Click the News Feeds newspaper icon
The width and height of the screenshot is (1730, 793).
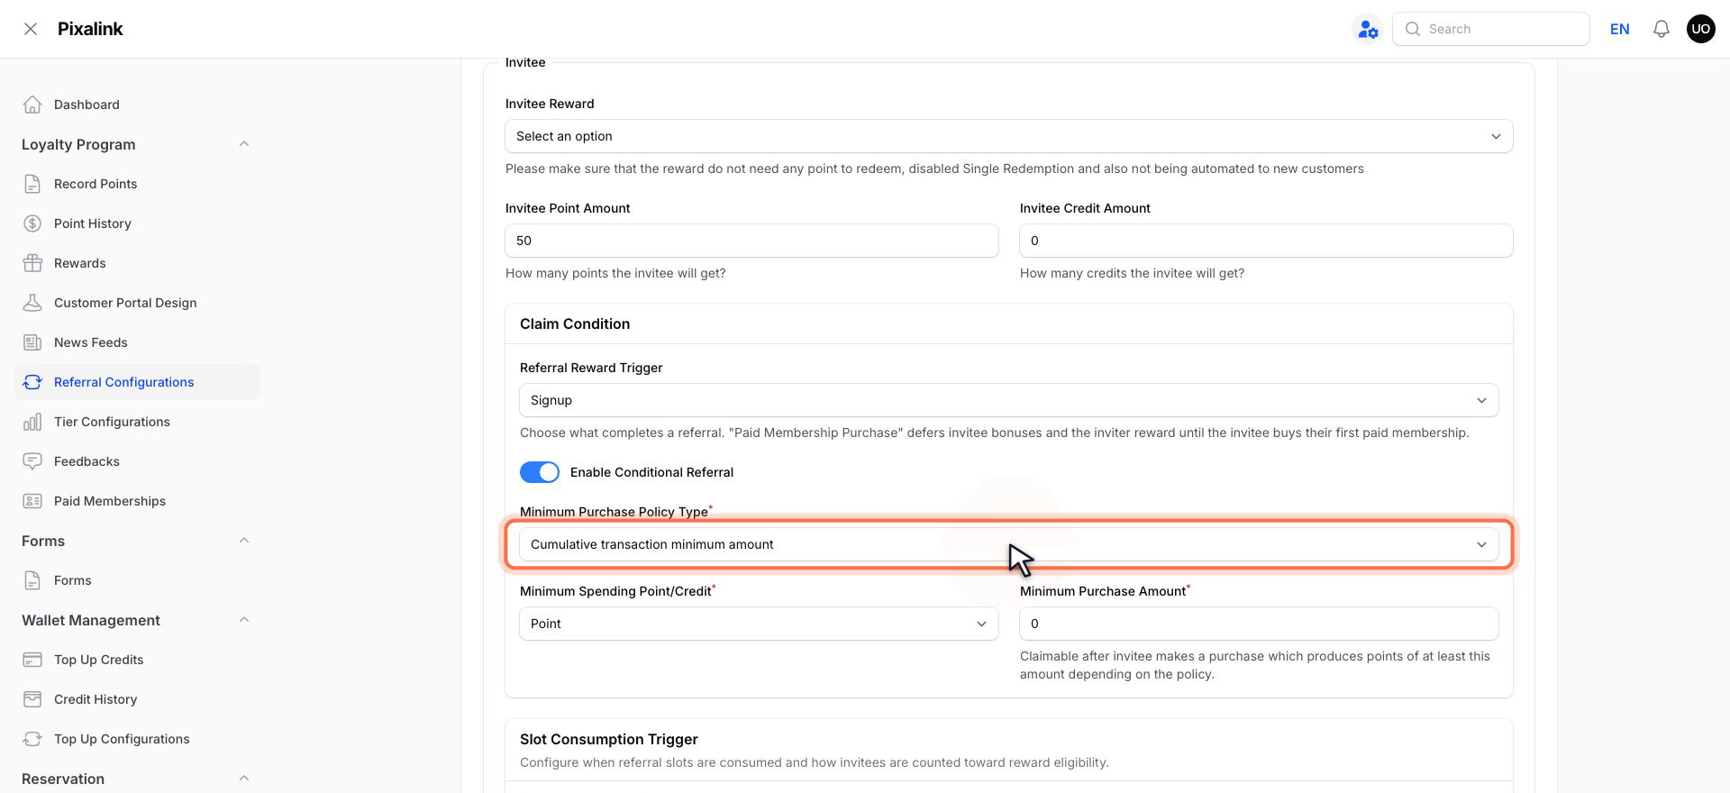tap(32, 342)
